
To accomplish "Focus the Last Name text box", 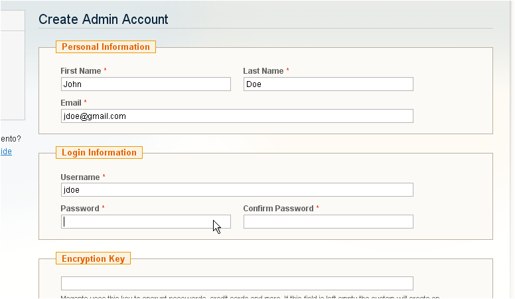I will click(x=328, y=84).
